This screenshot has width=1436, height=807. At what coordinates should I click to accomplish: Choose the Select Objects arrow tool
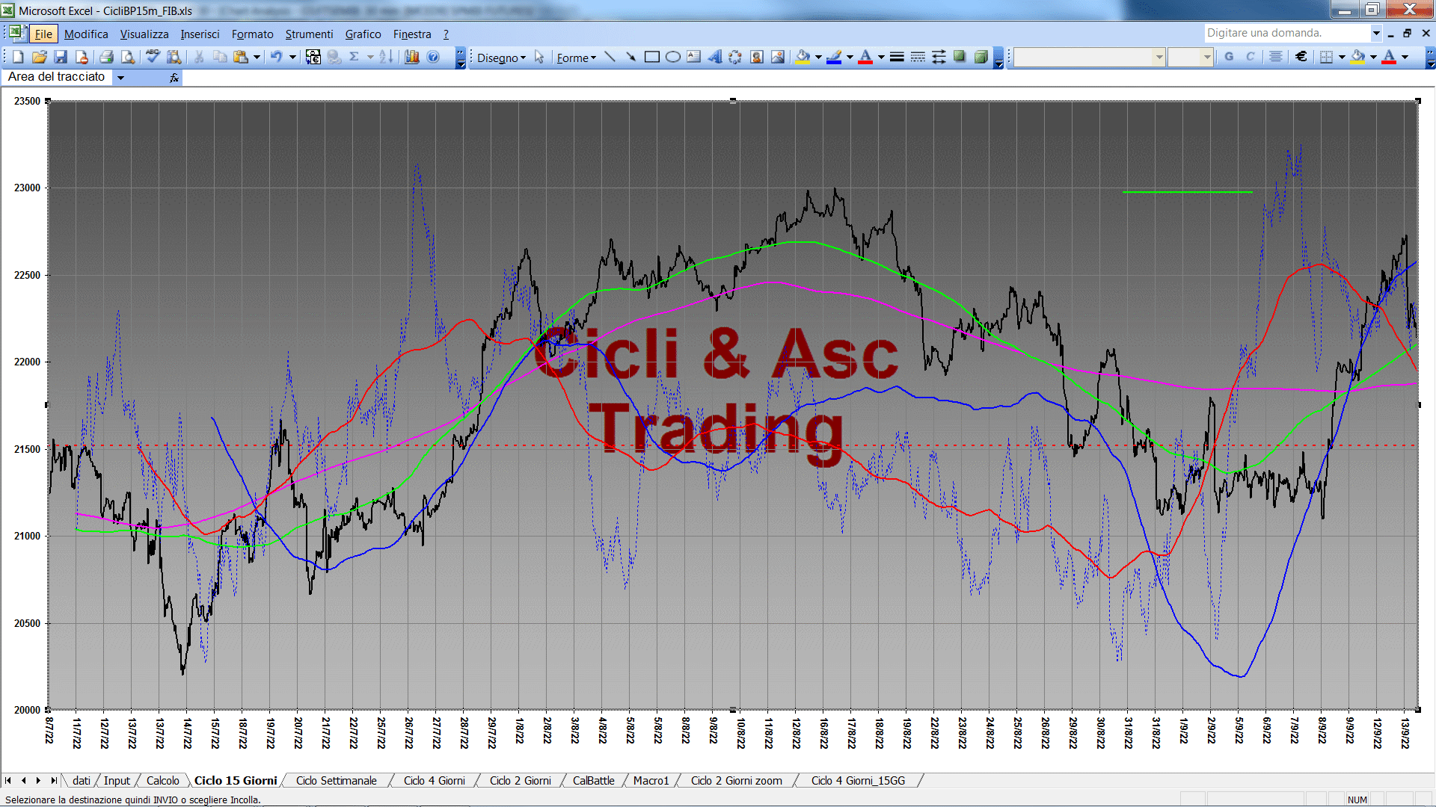tap(539, 57)
